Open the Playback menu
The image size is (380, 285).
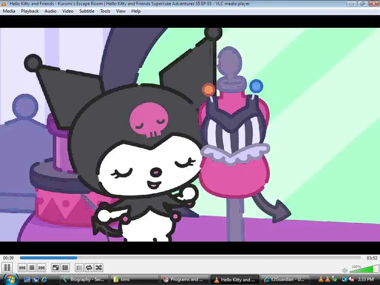pos(30,11)
